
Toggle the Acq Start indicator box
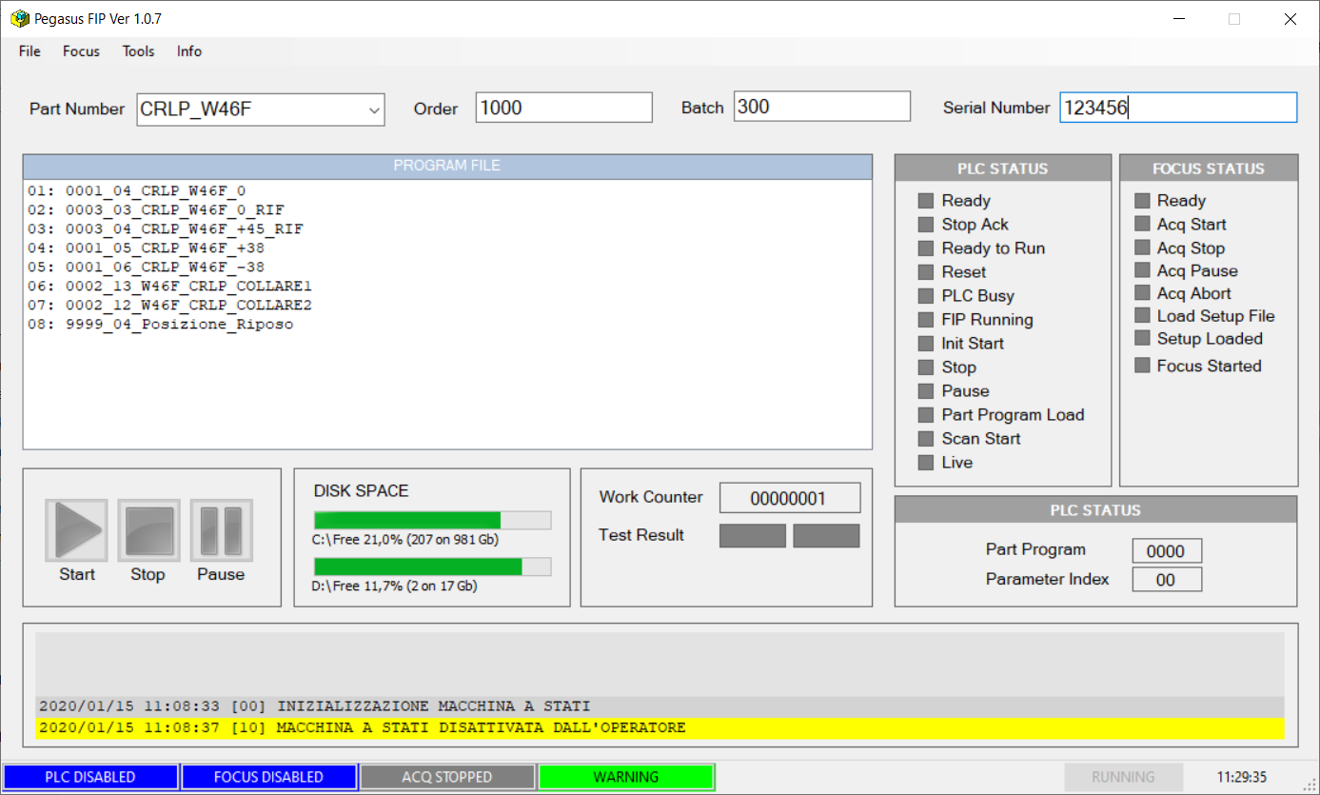1142,225
